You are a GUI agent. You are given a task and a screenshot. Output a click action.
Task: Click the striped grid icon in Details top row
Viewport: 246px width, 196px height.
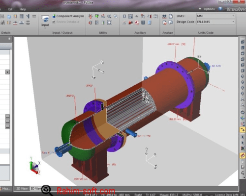click(x=22, y=16)
